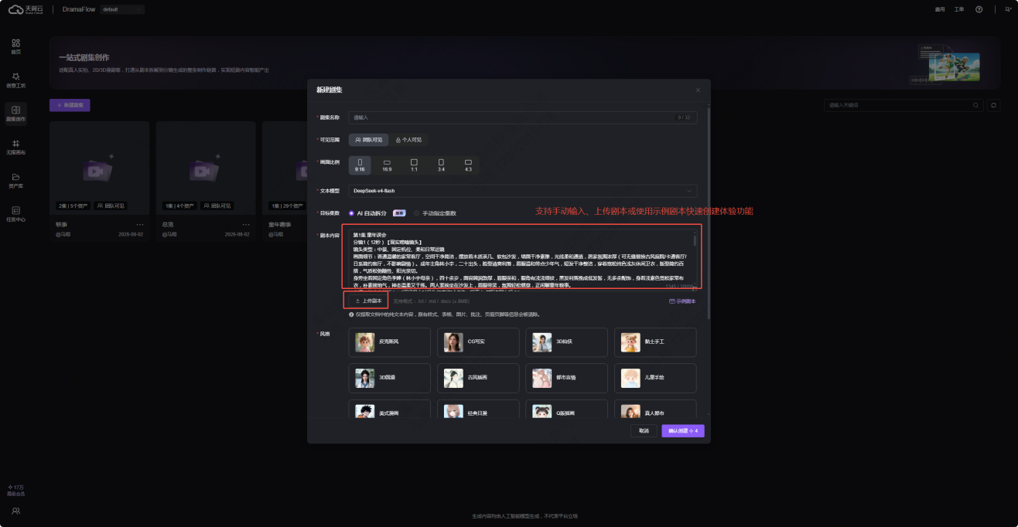
Task: Open the 轶事 series card thumbnail
Action: 99,168
